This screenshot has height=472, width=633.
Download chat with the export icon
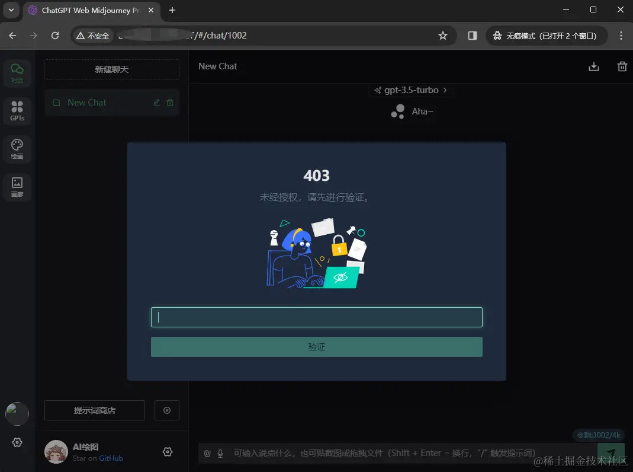[594, 66]
